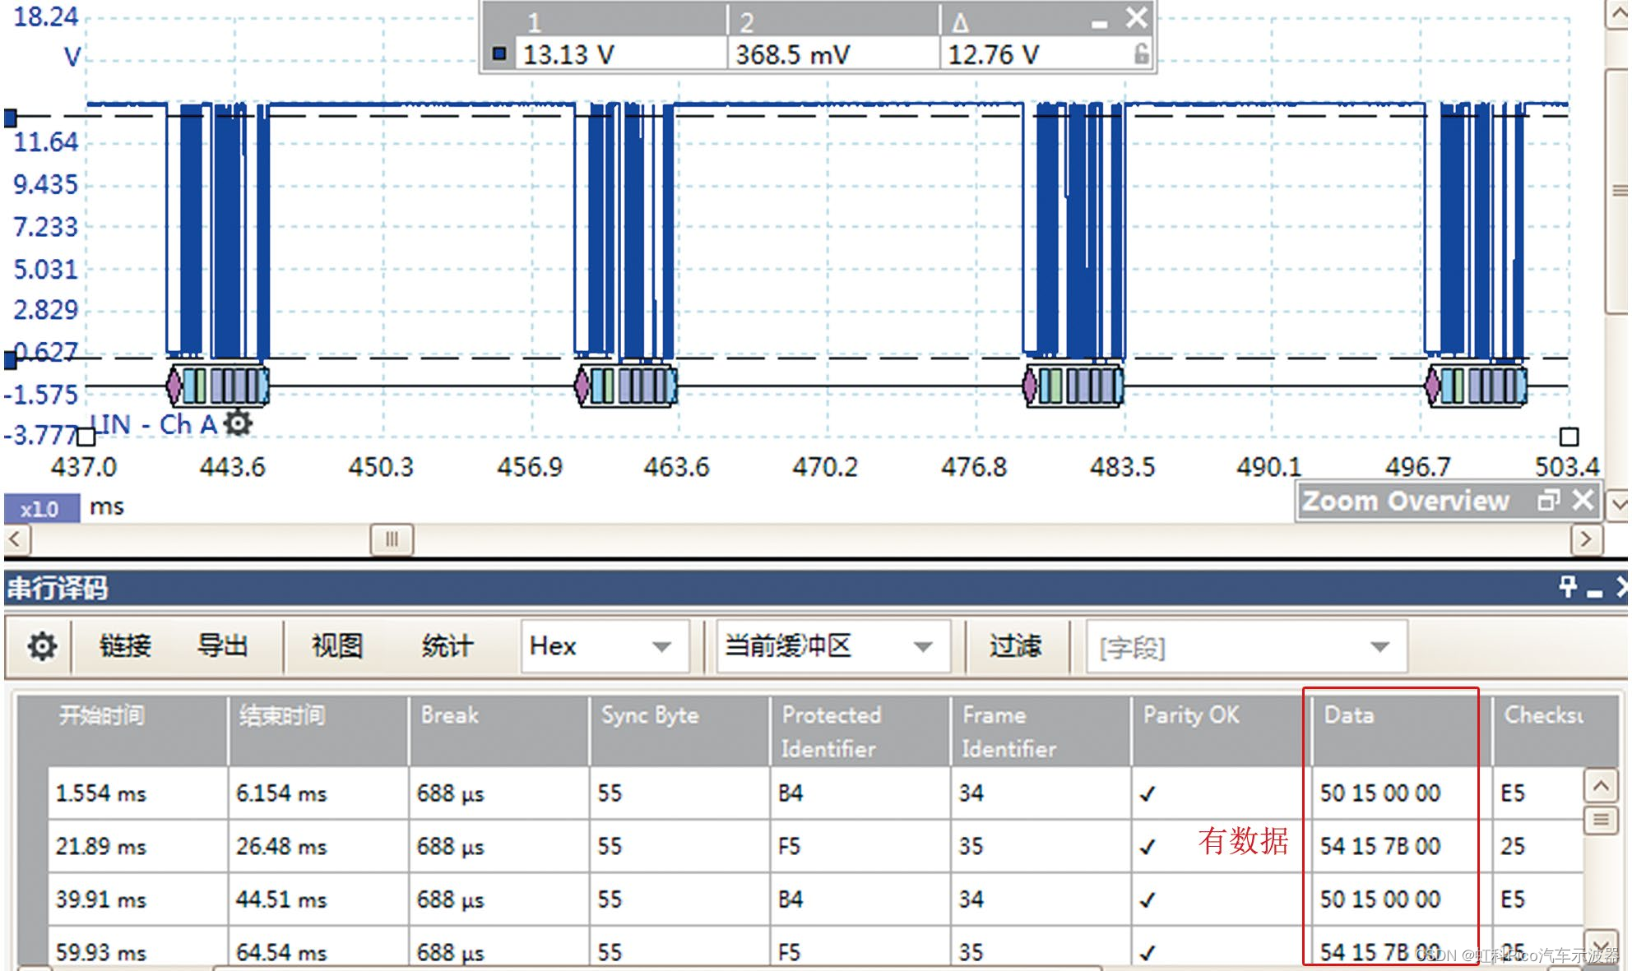Image resolution: width=1632 pixels, height=971 pixels.
Task: Close the Zoom Overview window
Action: (x=1583, y=500)
